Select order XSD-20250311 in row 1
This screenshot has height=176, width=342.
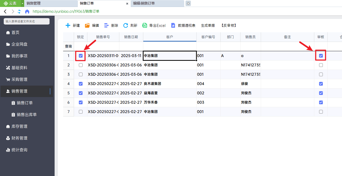pyautogui.click(x=103, y=56)
